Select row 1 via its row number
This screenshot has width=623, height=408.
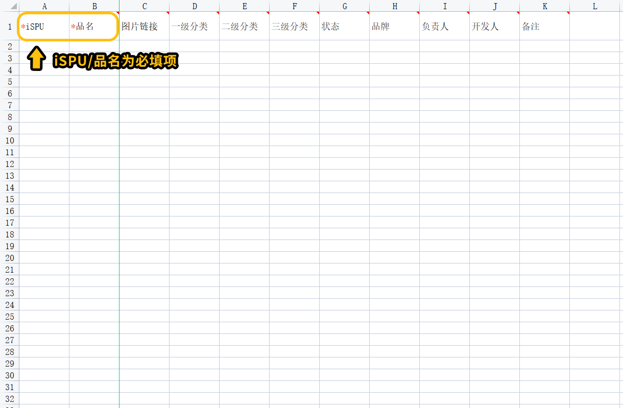(x=10, y=27)
